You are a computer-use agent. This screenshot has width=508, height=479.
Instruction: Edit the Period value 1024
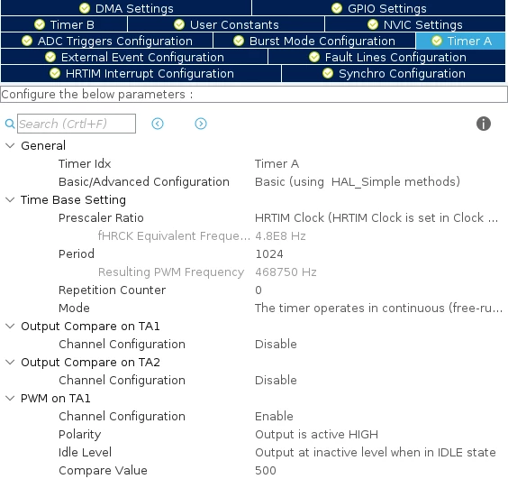269,254
